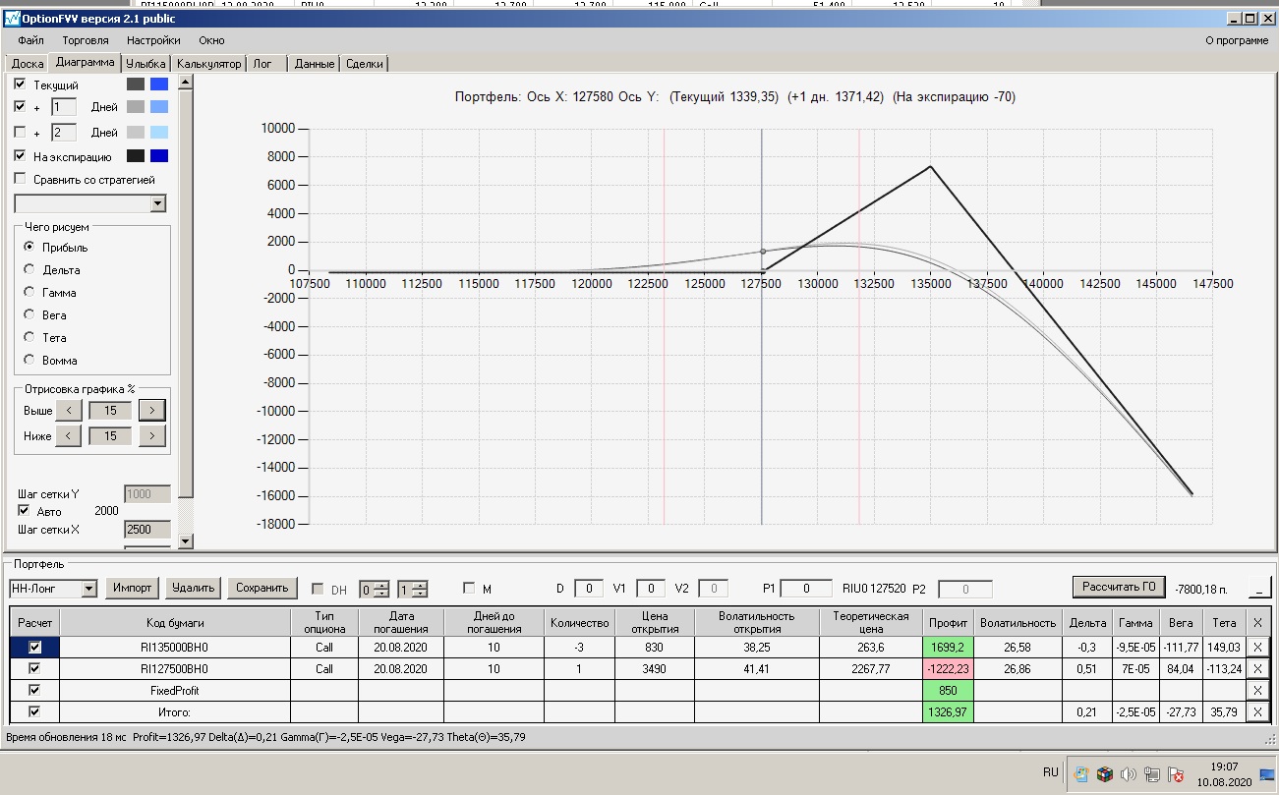Screen dimensions: 1279x795
Task: Open the Файл menu
Action: click(30, 40)
